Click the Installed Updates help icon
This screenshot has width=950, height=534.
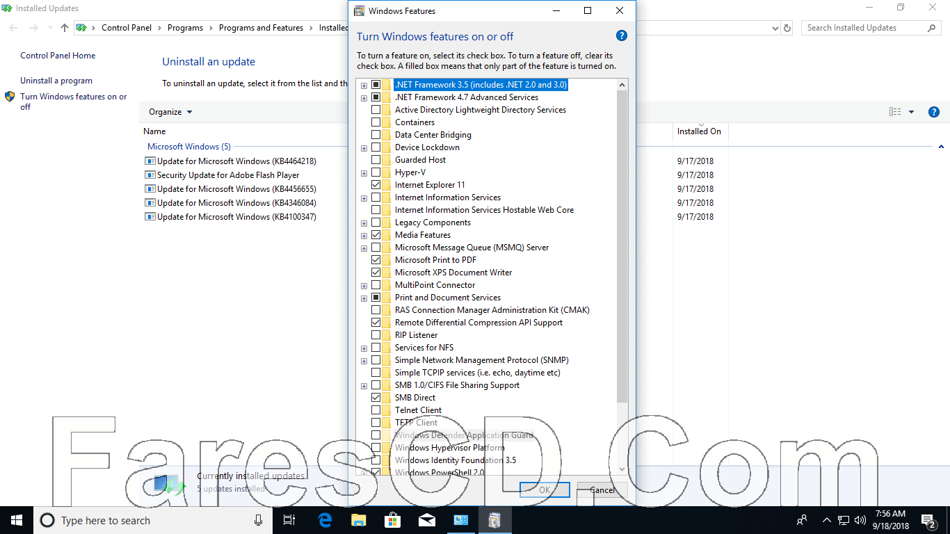coord(934,112)
